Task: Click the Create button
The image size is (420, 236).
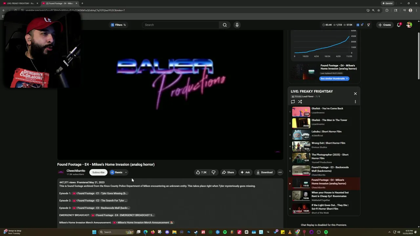Action: pyautogui.click(x=385, y=25)
